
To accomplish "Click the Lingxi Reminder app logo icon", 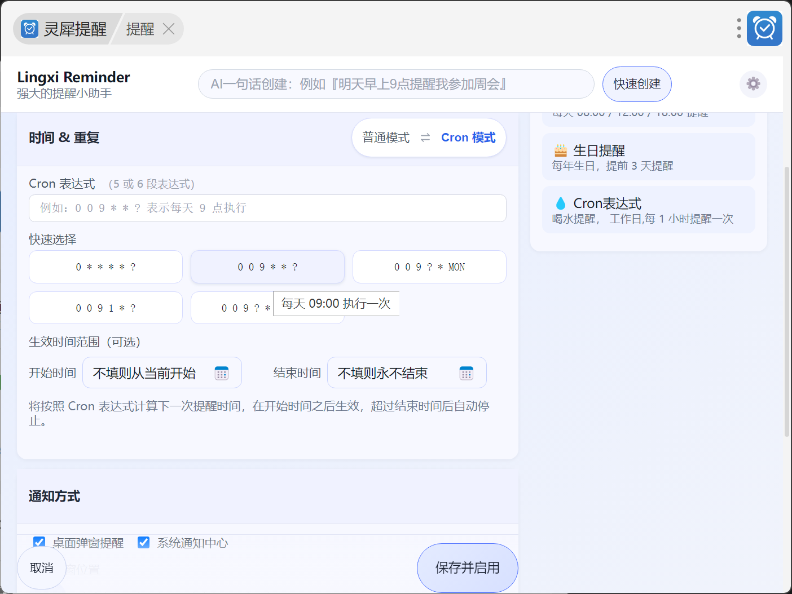I will (x=29, y=29).
